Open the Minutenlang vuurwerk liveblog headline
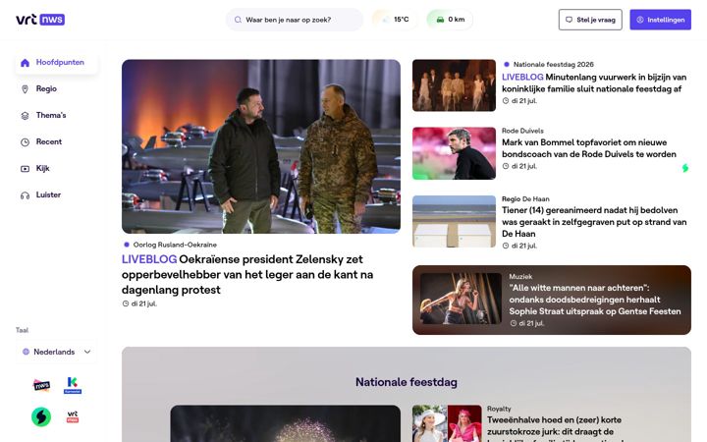 [x=594, y=83]
